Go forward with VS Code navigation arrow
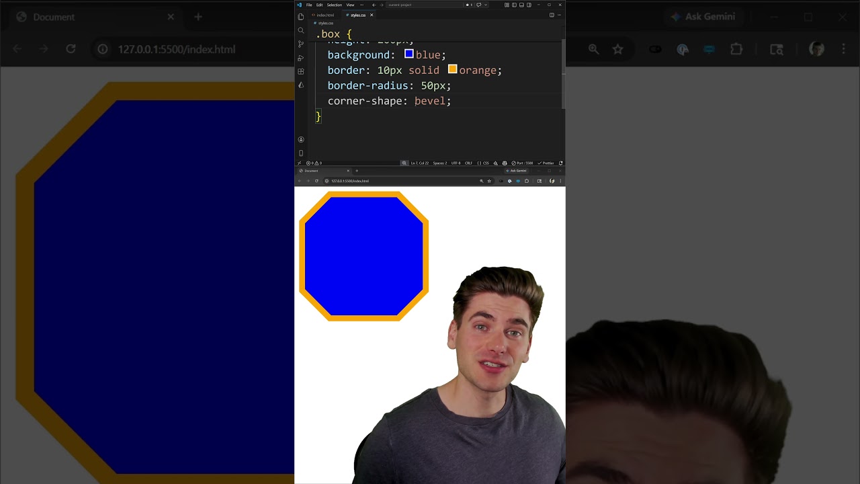This screenshot has width=860, height=484. (x=382, y=5)
